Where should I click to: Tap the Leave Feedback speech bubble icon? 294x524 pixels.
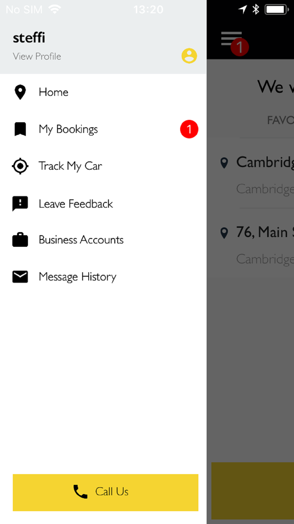tap(20, 203)
